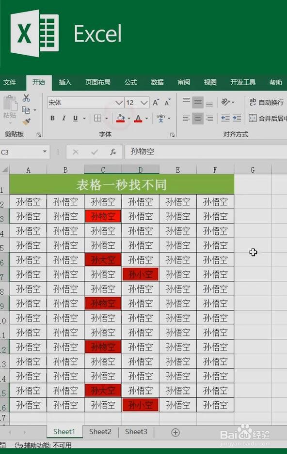287x454 pixels.
Task: Toggle bold formatting
Action: [x=52, y=118]
